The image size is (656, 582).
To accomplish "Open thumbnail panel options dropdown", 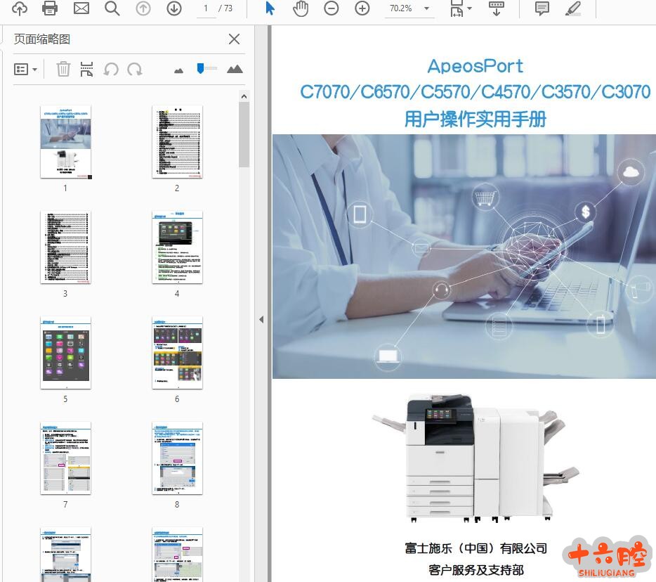I will (x=26, y=69).
